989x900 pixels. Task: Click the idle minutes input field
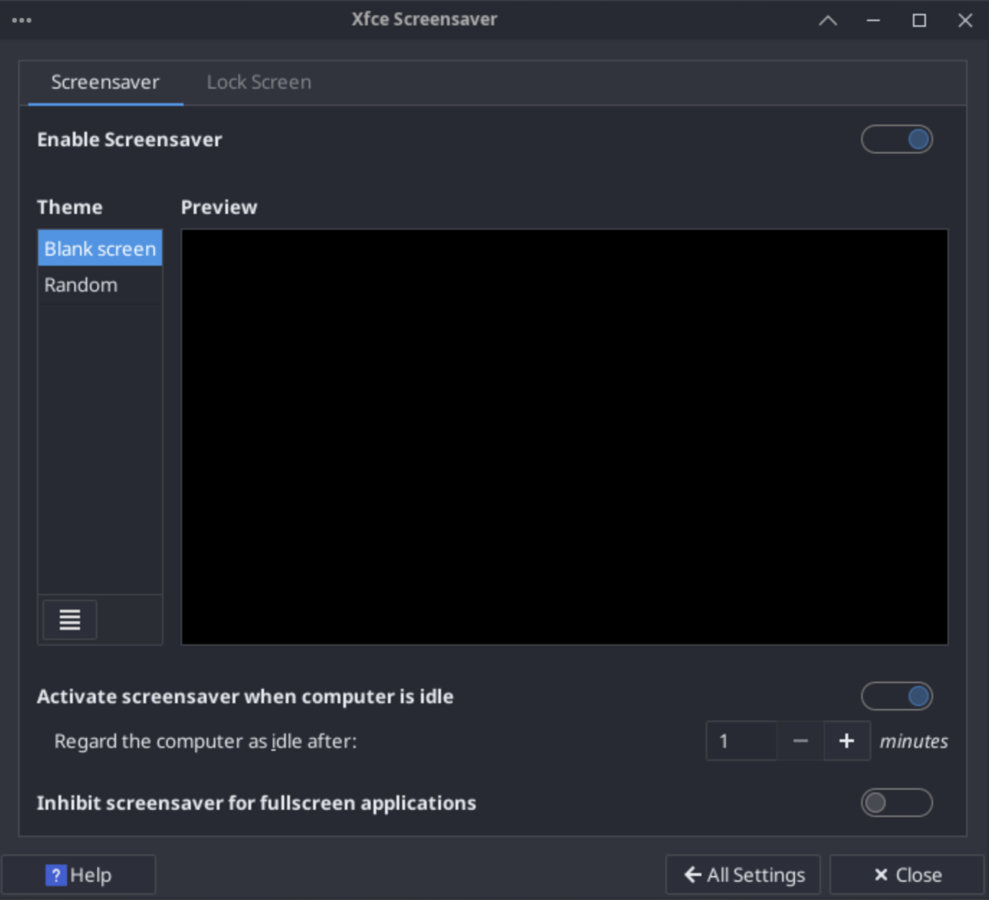[741, 741]
